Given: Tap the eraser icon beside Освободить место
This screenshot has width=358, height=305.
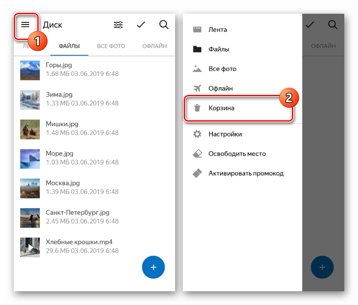Looking at the screenshot, I should pos(197,154).
